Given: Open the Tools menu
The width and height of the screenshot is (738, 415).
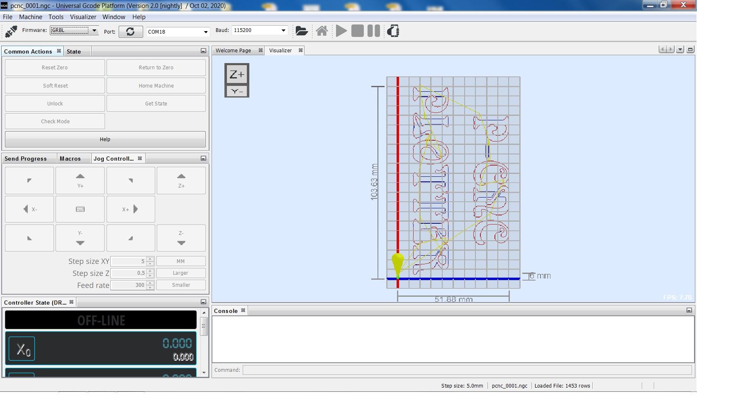Looking at the screenshot, I should click(x=56, y=17).
